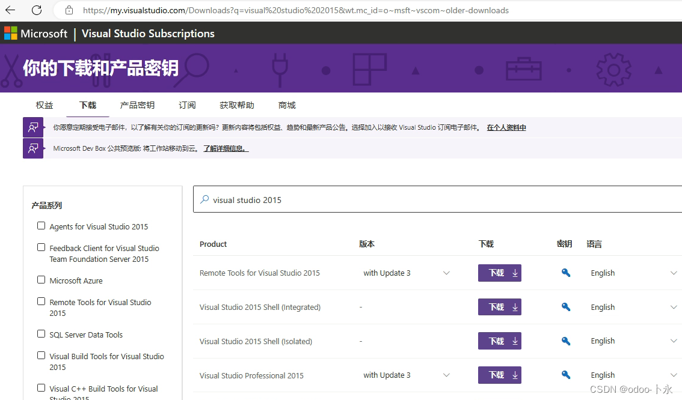Reload the page with refresh icon

[37, 10]
